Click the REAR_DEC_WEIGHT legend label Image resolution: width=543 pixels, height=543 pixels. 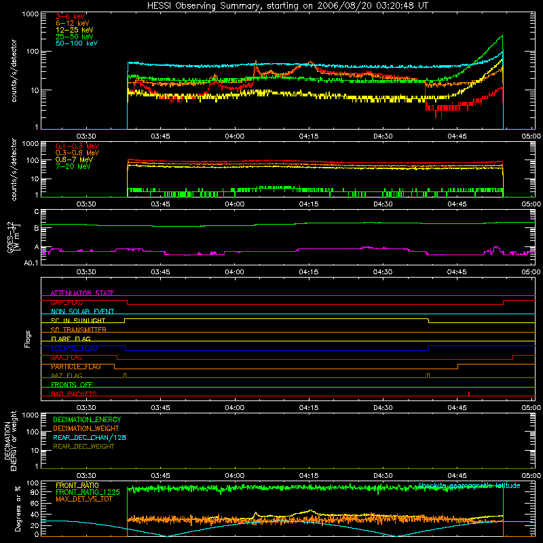(83, 447)
